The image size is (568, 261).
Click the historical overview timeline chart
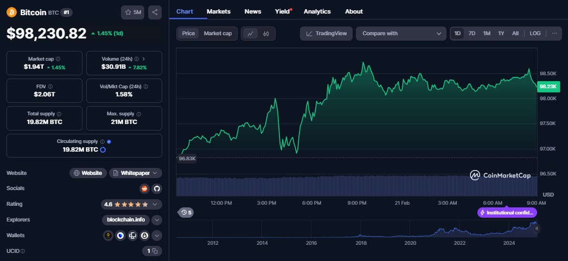356,229
